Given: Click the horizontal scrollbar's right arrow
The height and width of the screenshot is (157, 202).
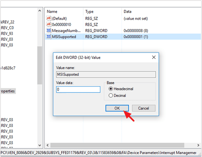Looking at the screenshot, I should pyautogui.click(x=198, y=145).
